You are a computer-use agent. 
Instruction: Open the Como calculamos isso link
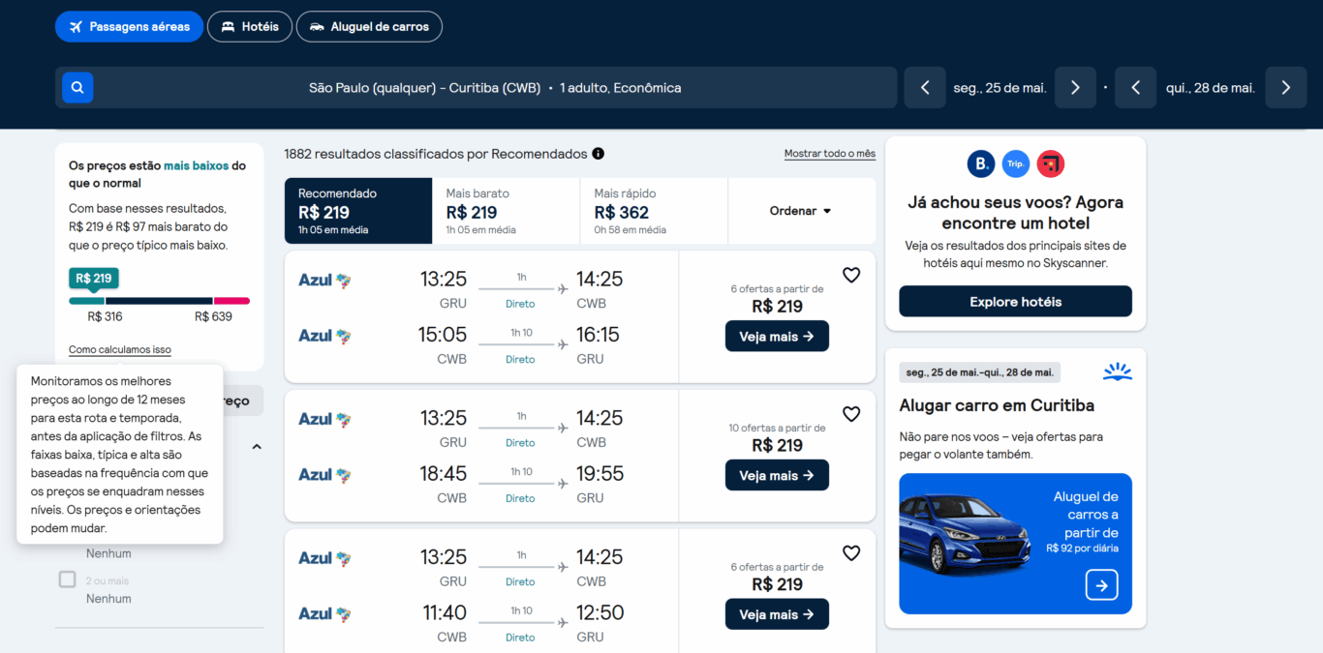pos(118,349)
